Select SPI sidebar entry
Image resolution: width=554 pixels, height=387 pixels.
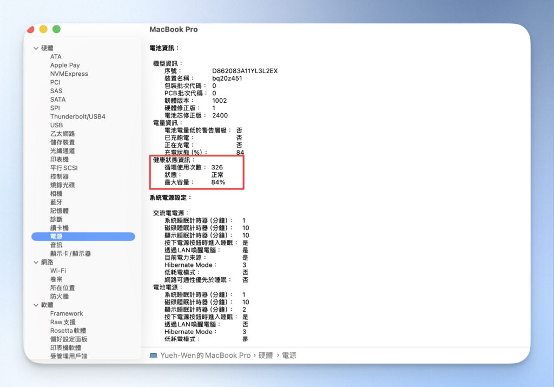point(55,108)
